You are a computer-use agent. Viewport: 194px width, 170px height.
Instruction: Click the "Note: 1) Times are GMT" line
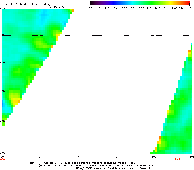[83, 163]
